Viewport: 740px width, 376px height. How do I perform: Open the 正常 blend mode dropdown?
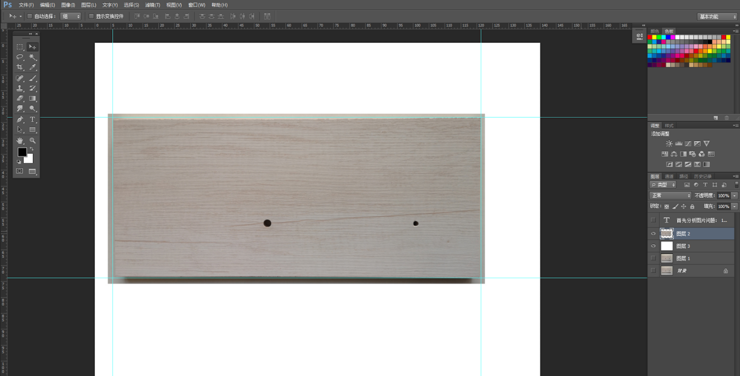click(670, 196)
